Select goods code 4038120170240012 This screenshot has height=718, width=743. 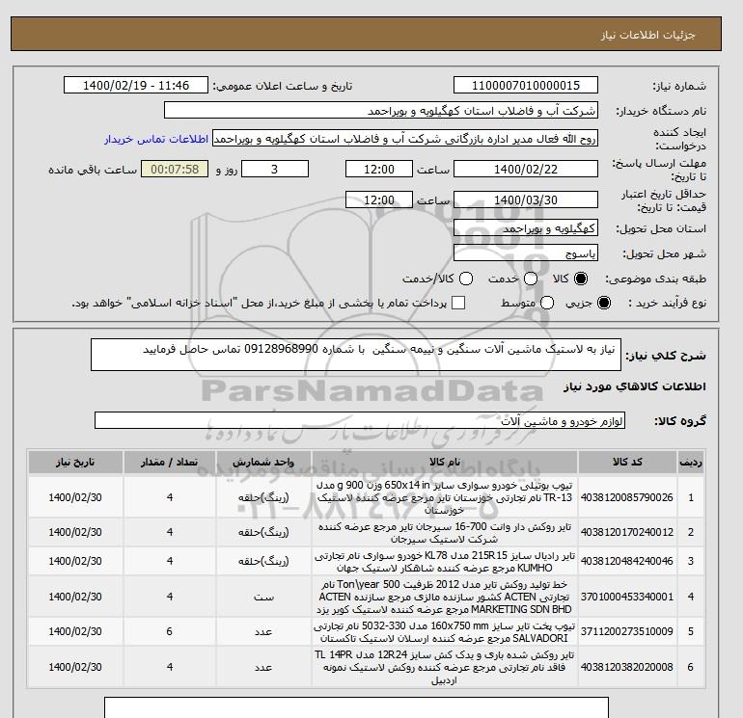627,532
